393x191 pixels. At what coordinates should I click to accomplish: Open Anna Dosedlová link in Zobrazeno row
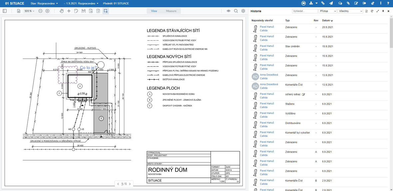click(269, 74)
